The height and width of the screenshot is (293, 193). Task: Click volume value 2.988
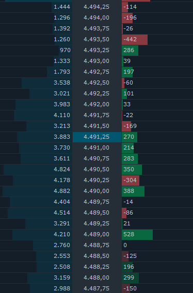tap(62, 289)
